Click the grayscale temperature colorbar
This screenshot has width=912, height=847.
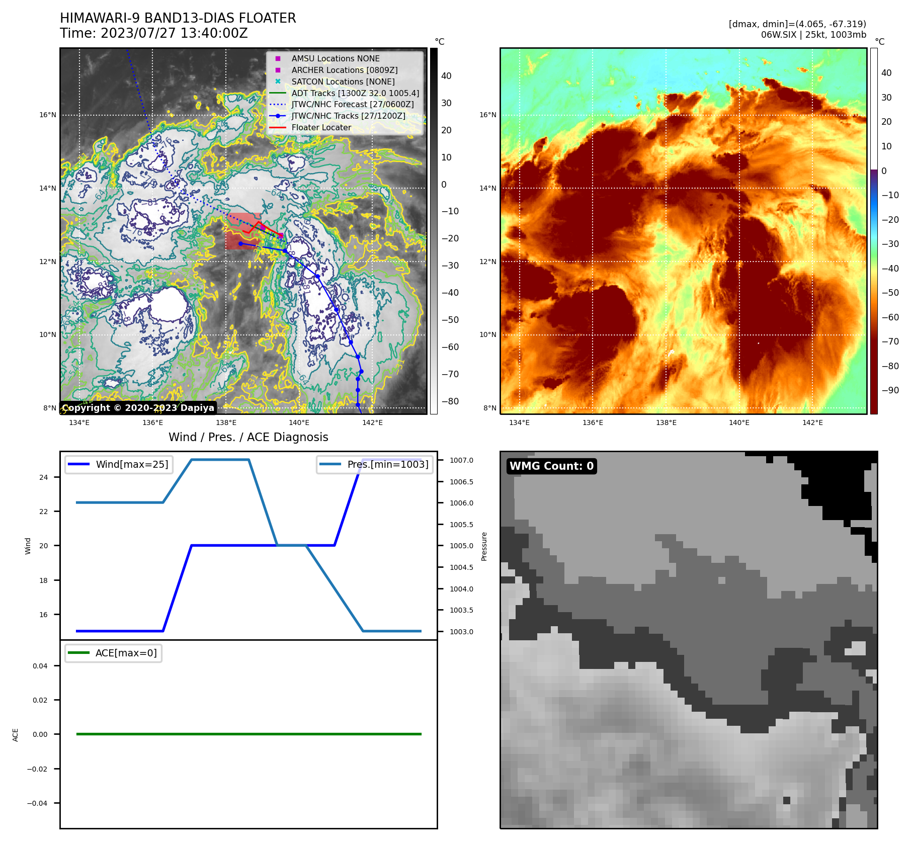coord(434,231)
